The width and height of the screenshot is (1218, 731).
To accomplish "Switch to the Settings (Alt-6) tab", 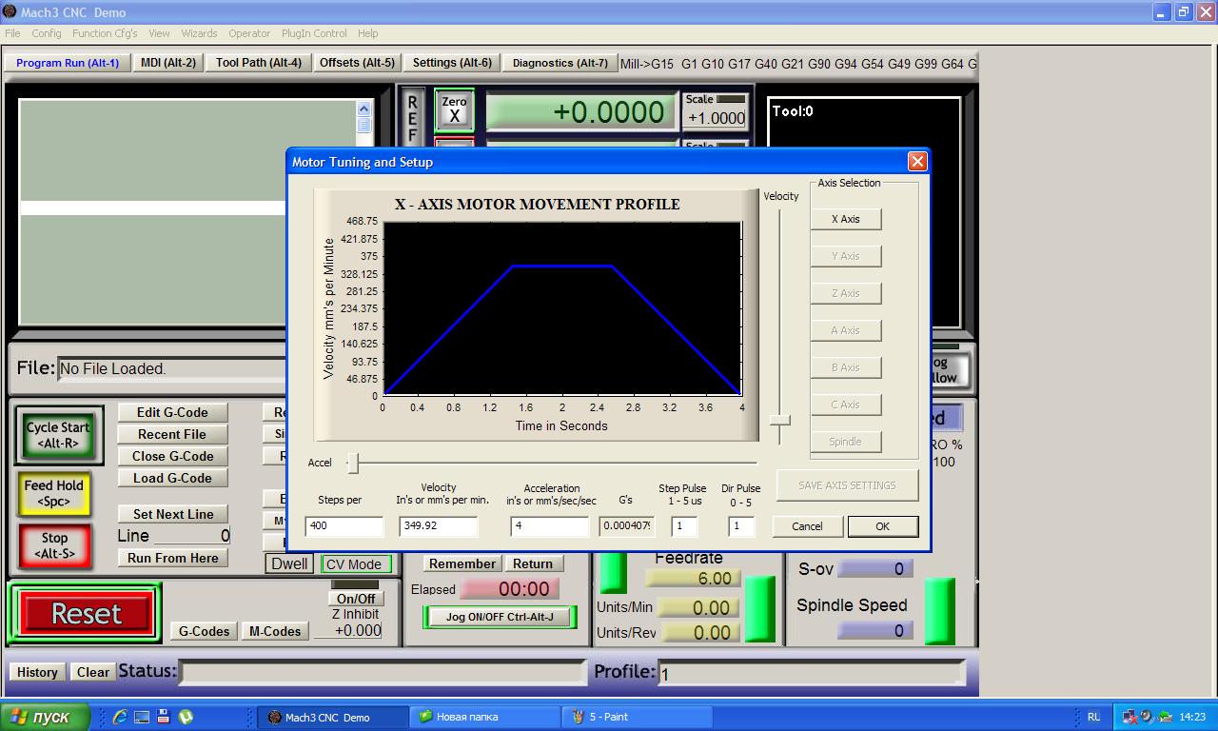I will pyautogui.click(x=452, y=63).
